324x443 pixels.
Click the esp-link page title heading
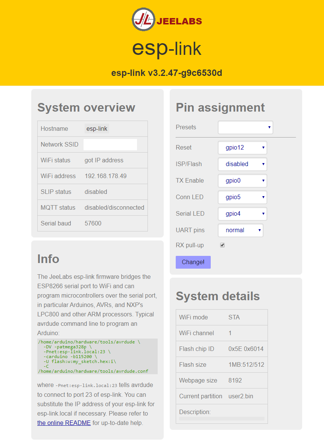[x=167, y=48]
